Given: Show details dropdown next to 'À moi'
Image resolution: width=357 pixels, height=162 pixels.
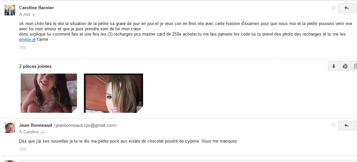Looking at the screenshot, I should tap(34, 15).
